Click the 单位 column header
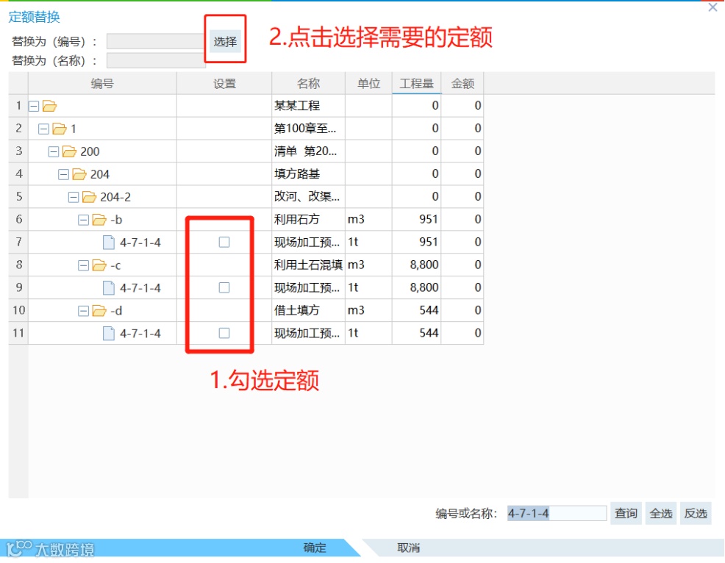725x563 pixels. pos(368,84)
